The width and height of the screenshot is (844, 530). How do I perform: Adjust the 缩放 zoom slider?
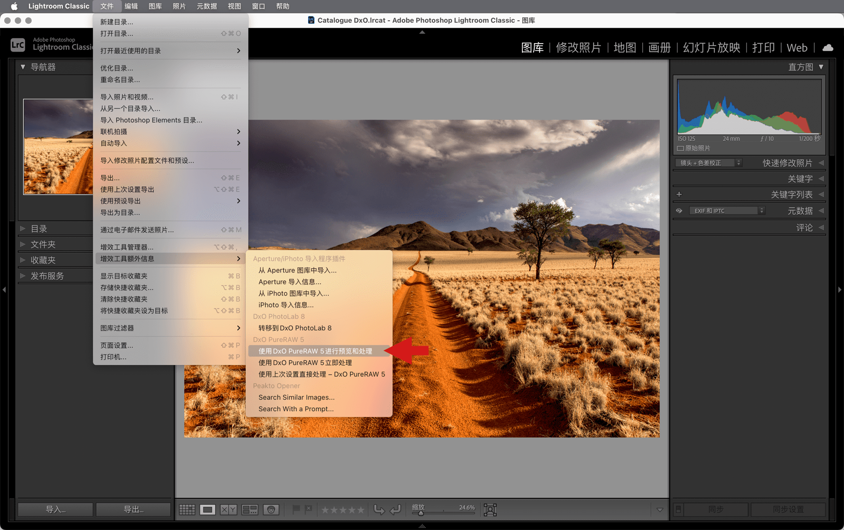(x=444, y=513)
